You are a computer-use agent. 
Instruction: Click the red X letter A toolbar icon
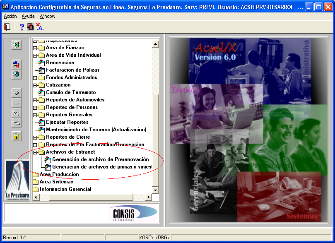click(40, 27)
